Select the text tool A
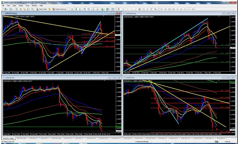The height and width of the screenshot is (144, 238). click(147, 9)
